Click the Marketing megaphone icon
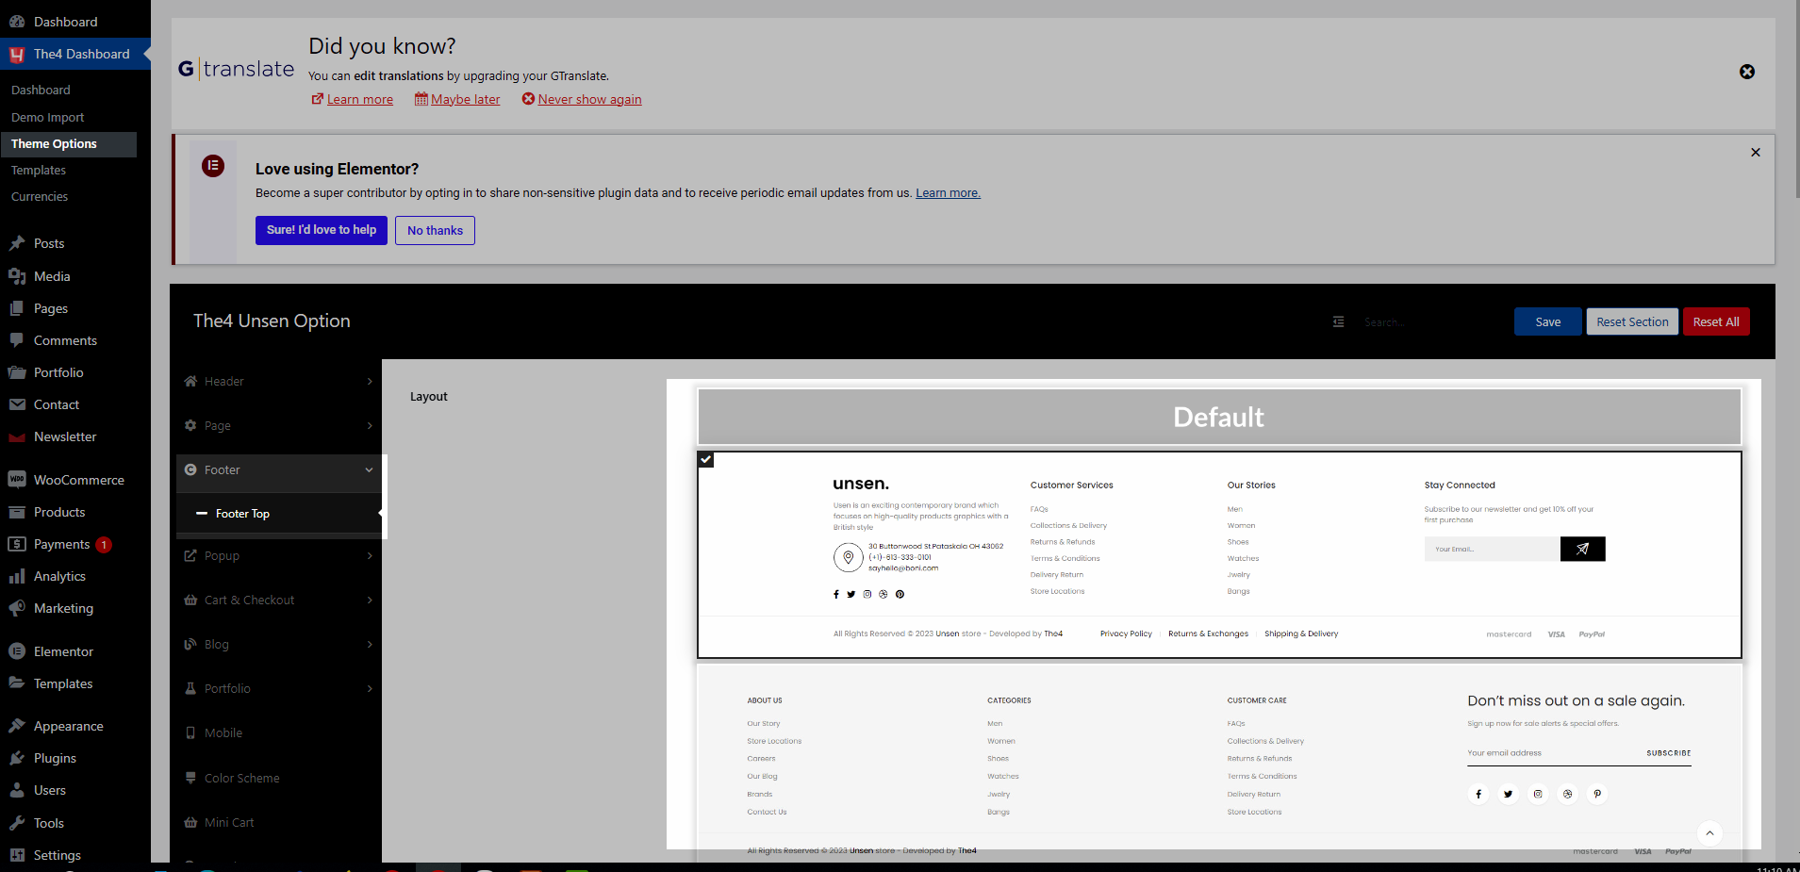Image resolution: width=1800 pixels, height=872 pixels. (x=17, y=608)
